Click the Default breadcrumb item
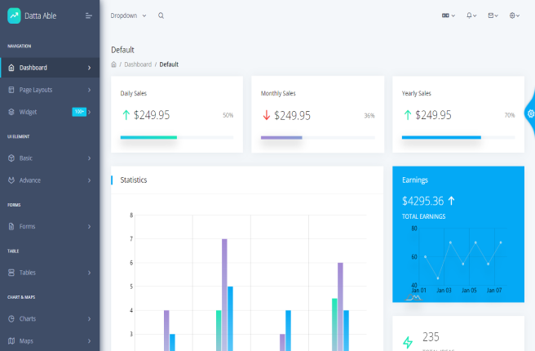The image size is (535, 351). pos(169,64)
